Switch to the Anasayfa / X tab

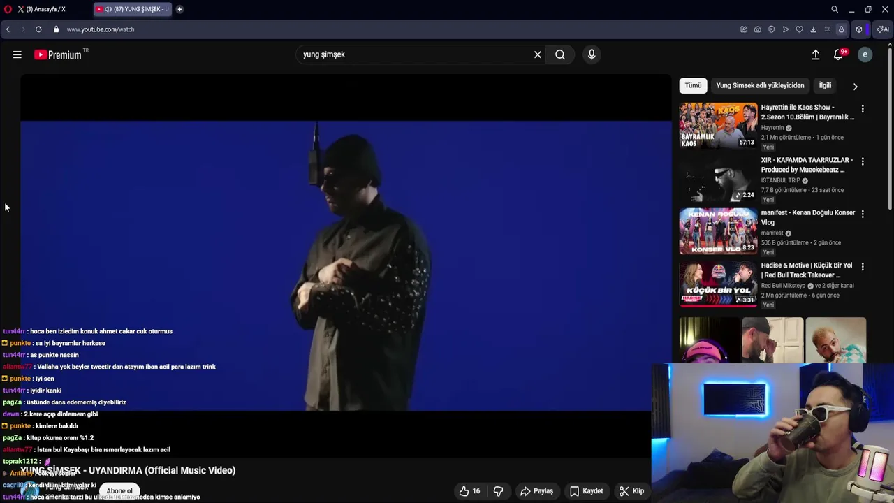tap(46, 9)
